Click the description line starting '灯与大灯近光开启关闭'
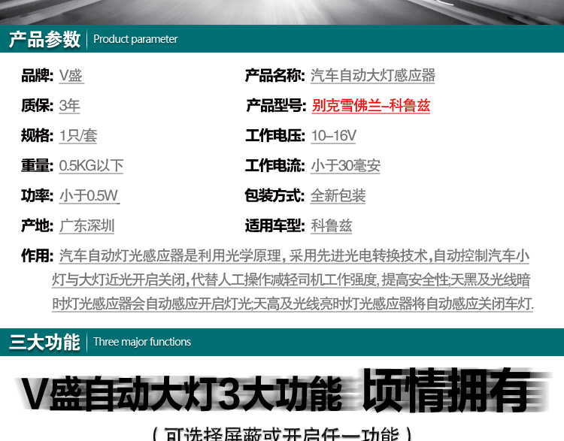Image resolution: width=564 pixels, height=441 pixels. pyautogui.click(x=291, y=279)
